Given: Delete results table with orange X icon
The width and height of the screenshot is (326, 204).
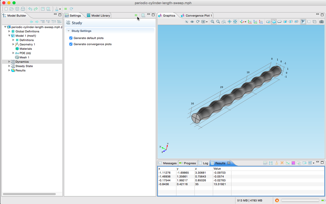Looking at the screenshot, I should tap(282, 163).
